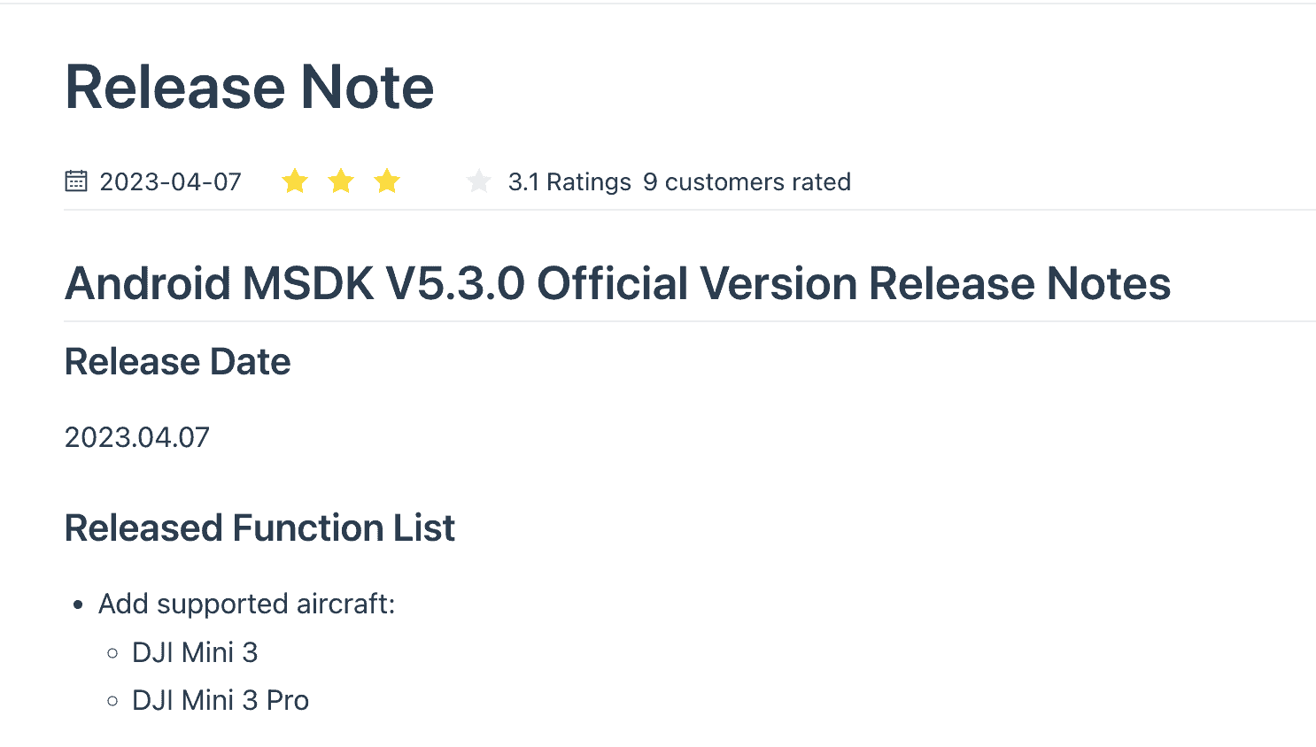This screenshot has height=747, width=1316.
Task: Click the Release Date section heading
Action: pyautogui.click(x=177, y=362)
